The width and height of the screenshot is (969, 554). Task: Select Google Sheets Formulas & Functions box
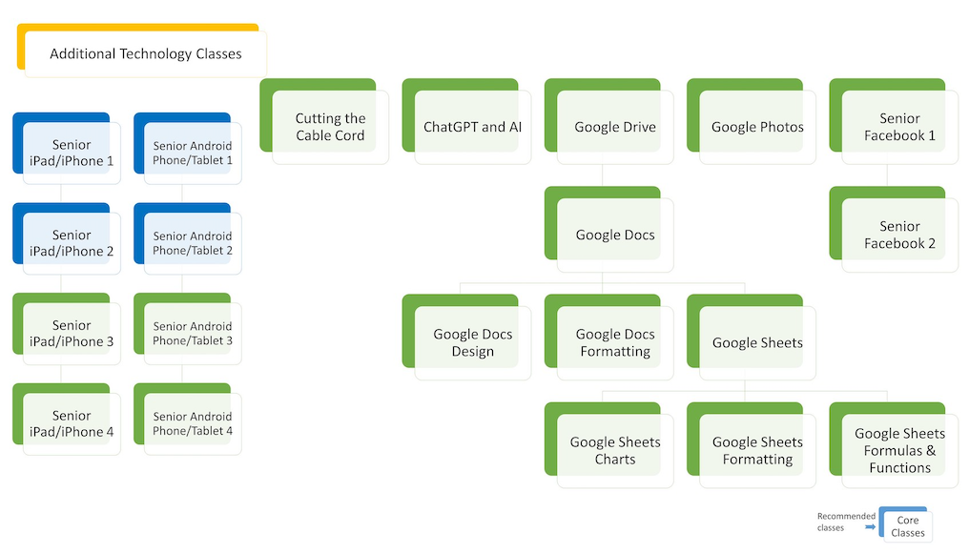(x=894, y=446)
